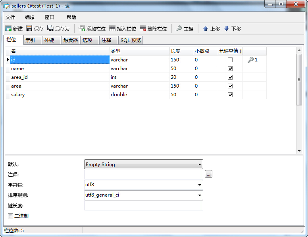Select the salary field row
Viewport: 308px width, 237px height.
pyautogui.click(x=136, y=95)
